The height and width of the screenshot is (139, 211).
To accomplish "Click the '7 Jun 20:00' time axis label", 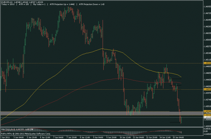I will [72, 138].
